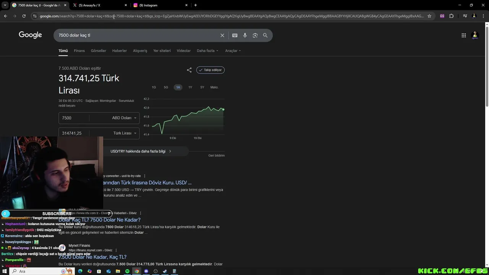This screenshot has width=489, height=275.
Task: Click the 'Sorumluluk reddi beyanı' disclaimer link
Action: pos(96,103)
